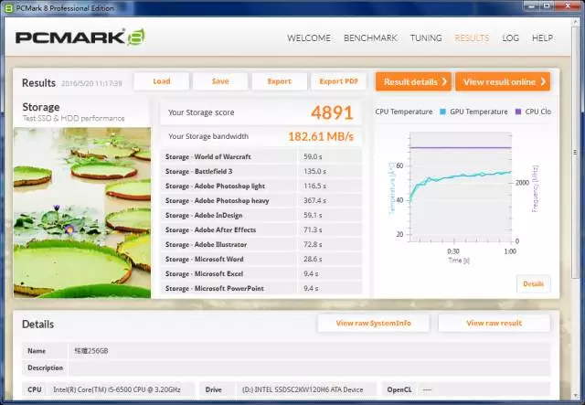Select Storage - Microsoft Word row
585x405 pixels.
click(x=261, y=259)
